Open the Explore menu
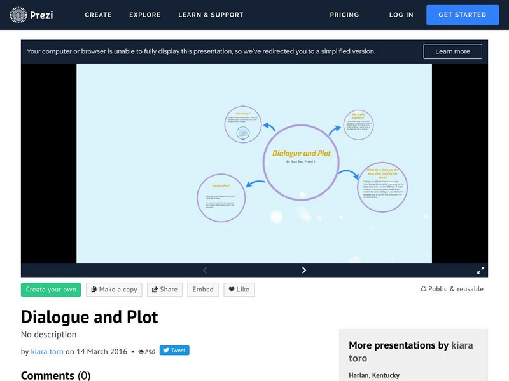 click(144, 15)
